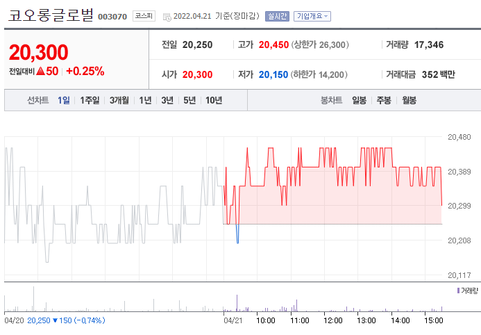Click the 20,117 y-axis label
Viewport: 481px width, 335px height.
click(x=459, y=275)
